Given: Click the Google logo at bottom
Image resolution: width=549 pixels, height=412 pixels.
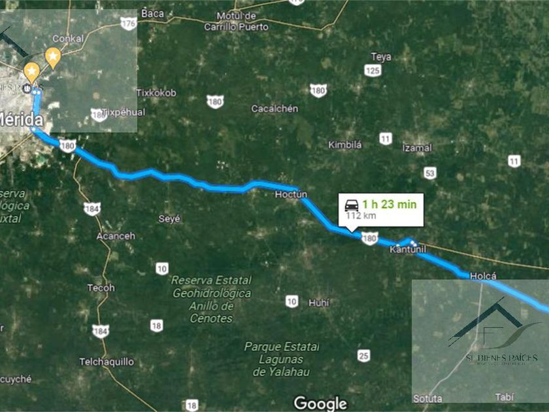Looking at the screenshot, I should click(320, 403).
